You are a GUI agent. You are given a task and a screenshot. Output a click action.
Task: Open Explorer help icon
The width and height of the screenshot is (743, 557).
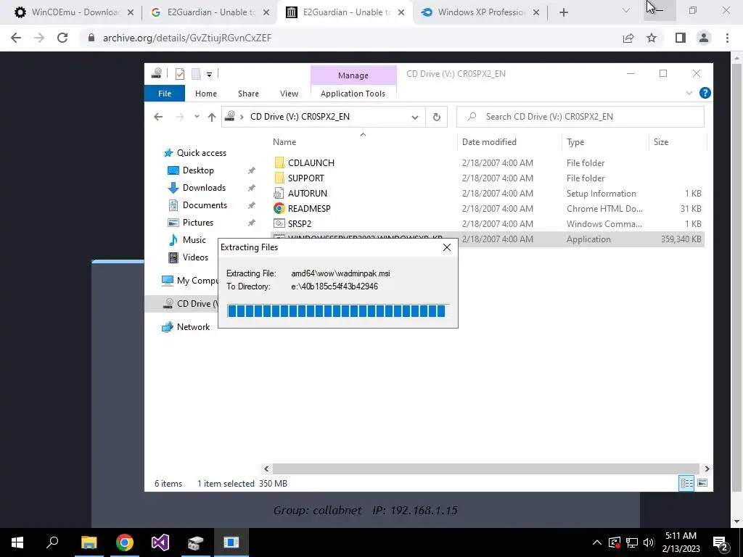click(705, 93)
